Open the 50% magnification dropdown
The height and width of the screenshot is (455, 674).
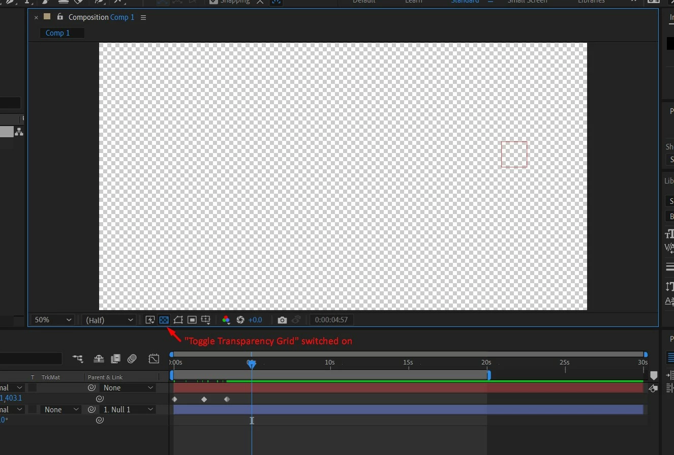(52, 320)
